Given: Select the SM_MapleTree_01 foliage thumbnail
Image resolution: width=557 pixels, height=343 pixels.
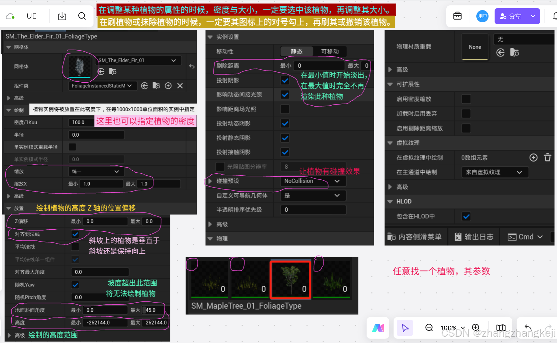Looking at the screenshot, I should (x=290, y=280).
